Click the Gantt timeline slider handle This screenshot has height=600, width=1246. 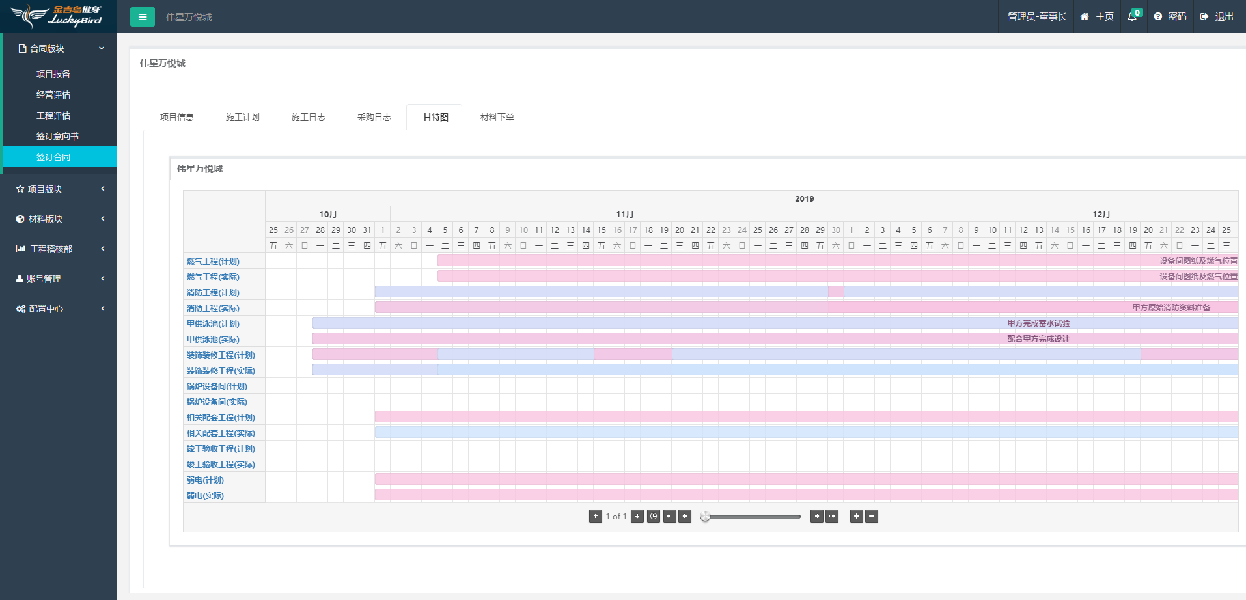705,516
